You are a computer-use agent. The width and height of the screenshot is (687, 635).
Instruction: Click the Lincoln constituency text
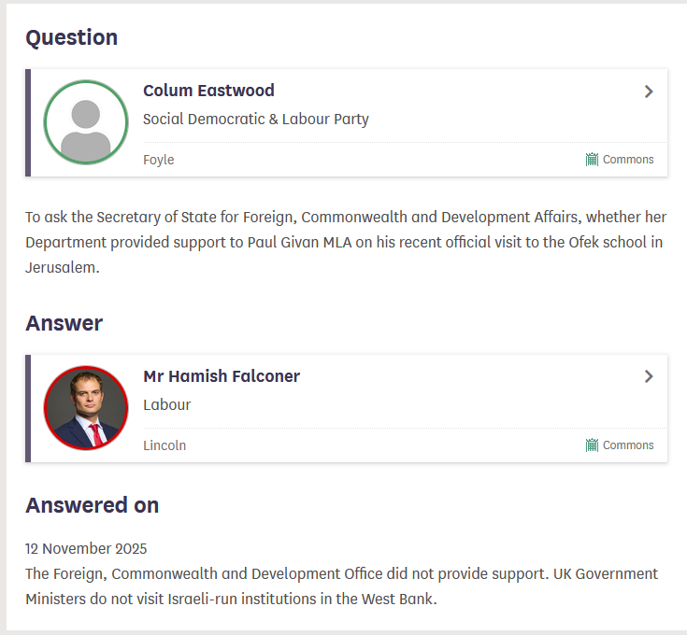[x=165, y=445]
